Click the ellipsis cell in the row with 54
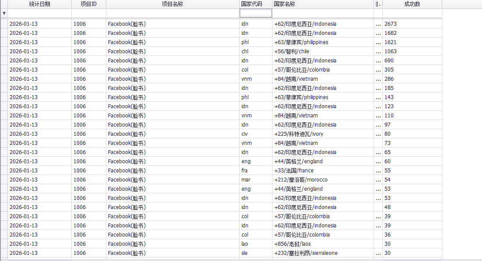The width and height of the screenshot is (482, 261). 378,180
